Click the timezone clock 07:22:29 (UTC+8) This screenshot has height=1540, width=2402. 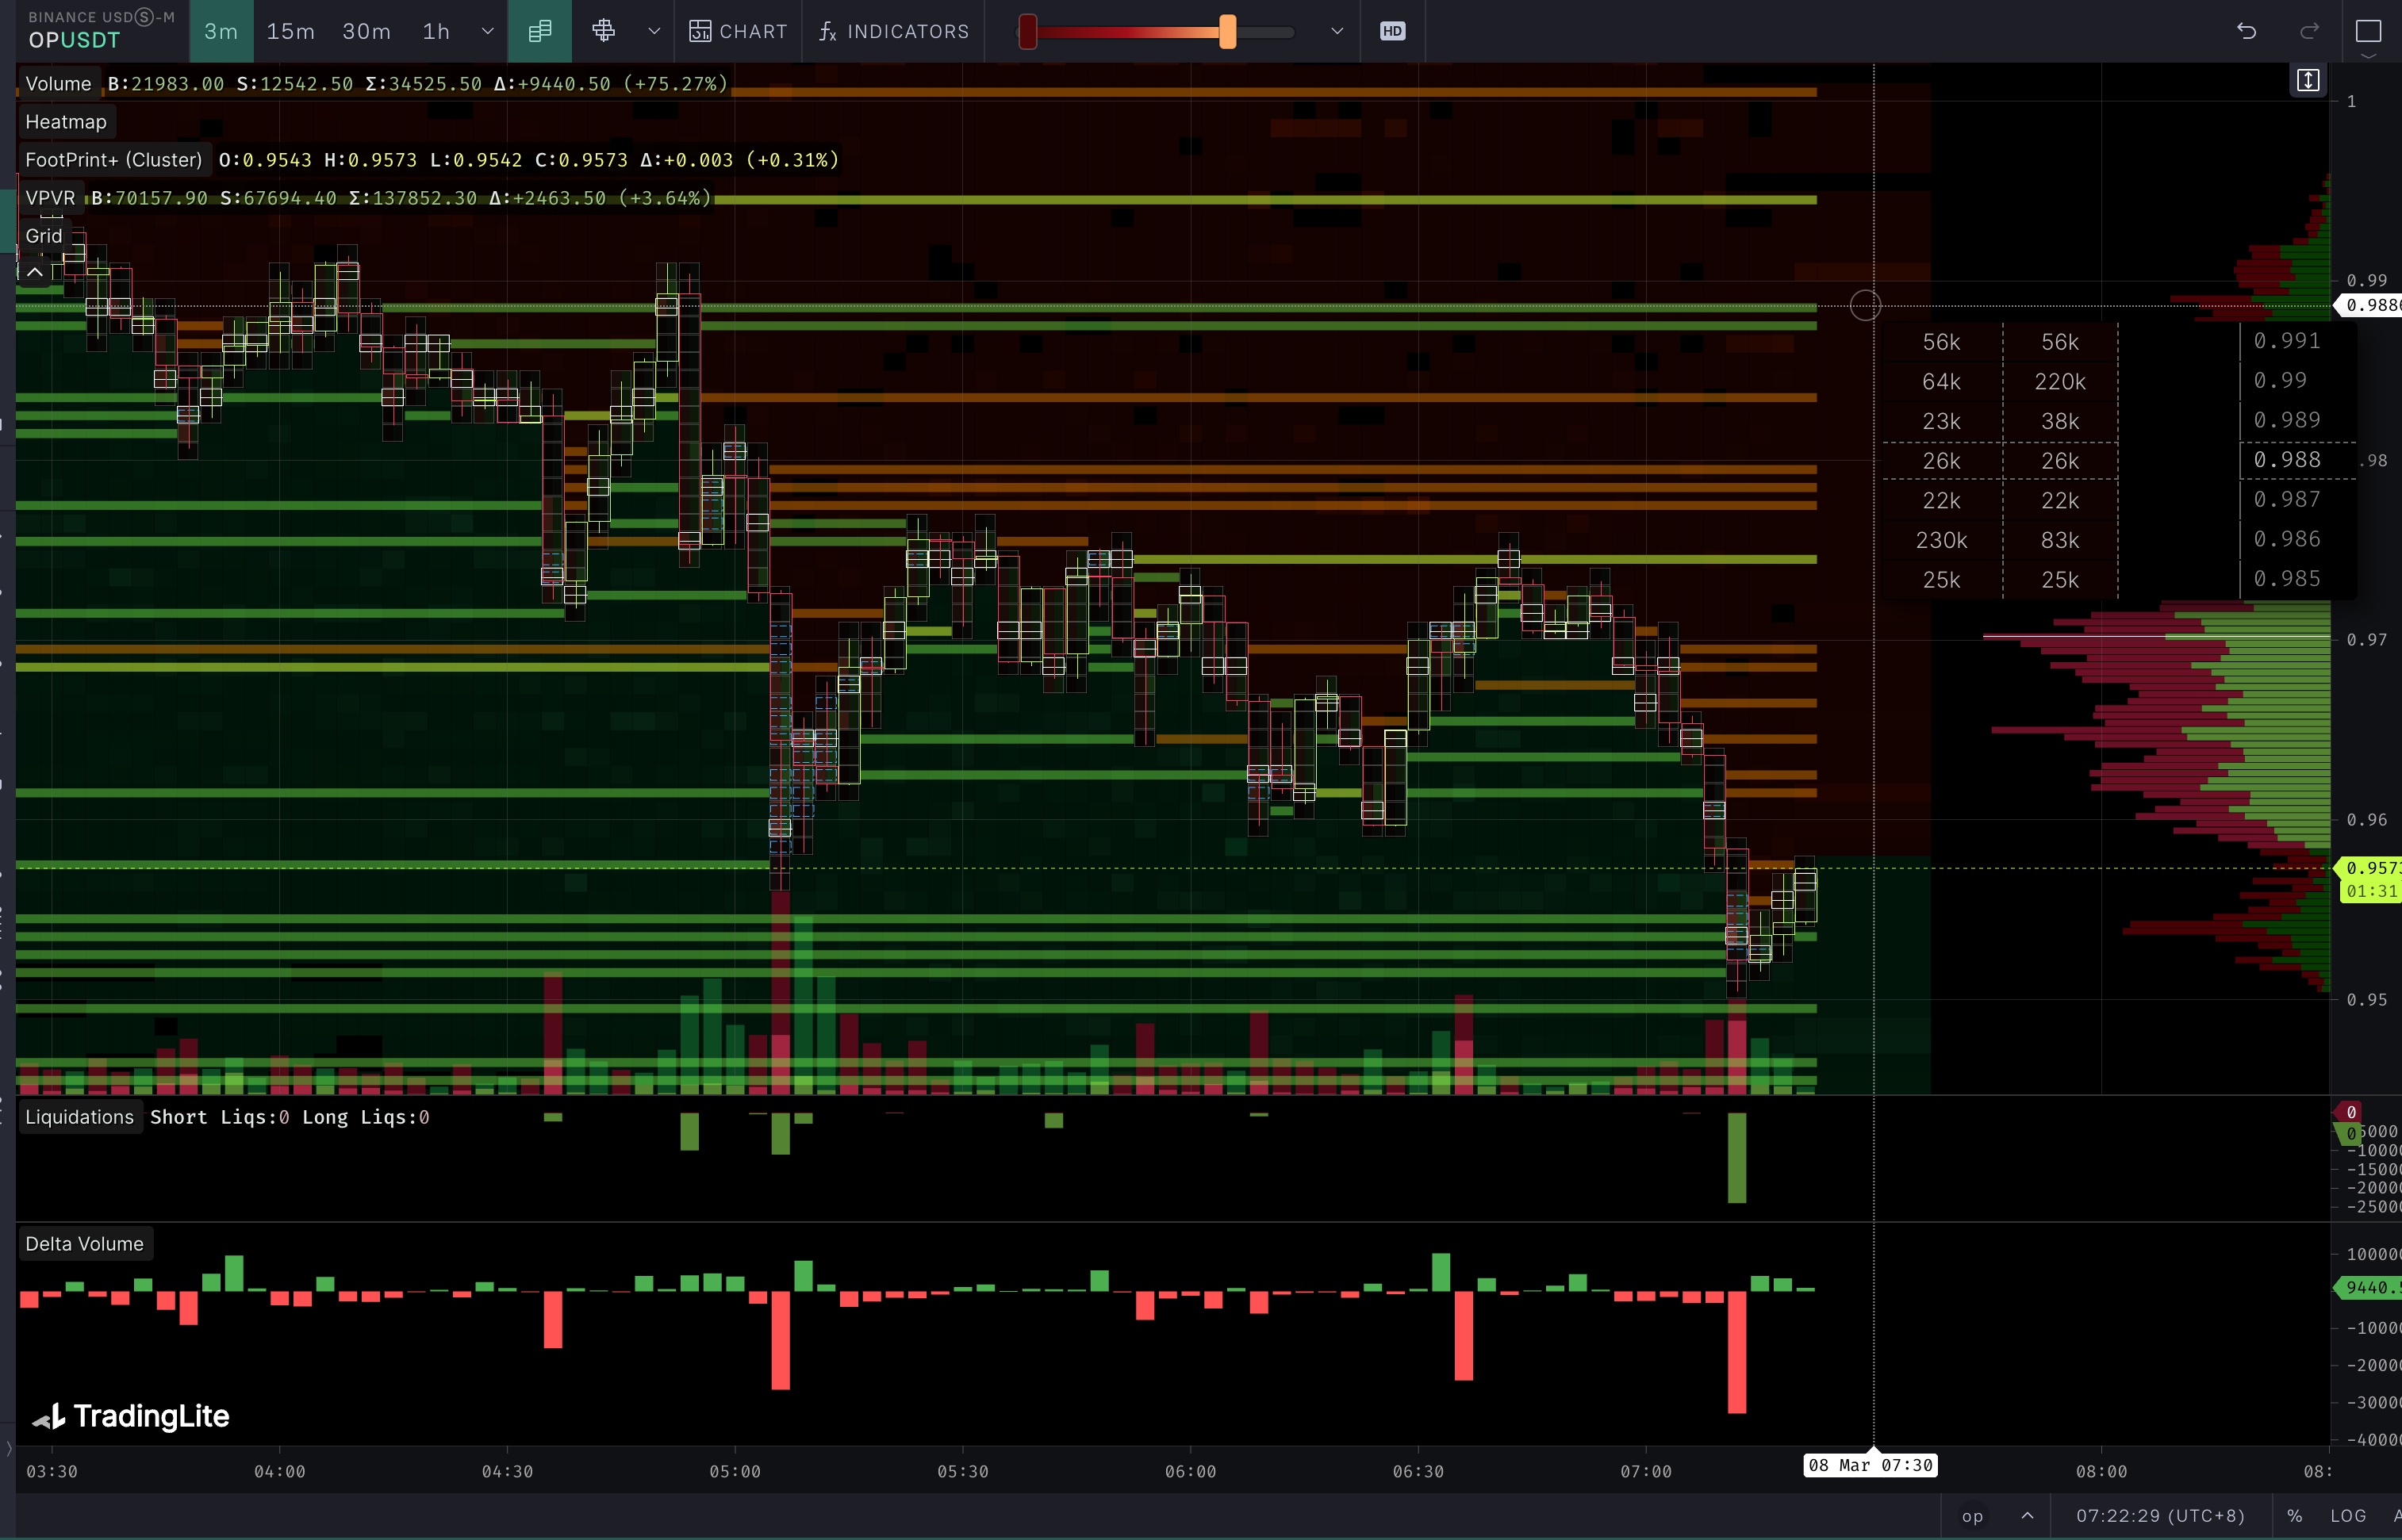2159,1516
